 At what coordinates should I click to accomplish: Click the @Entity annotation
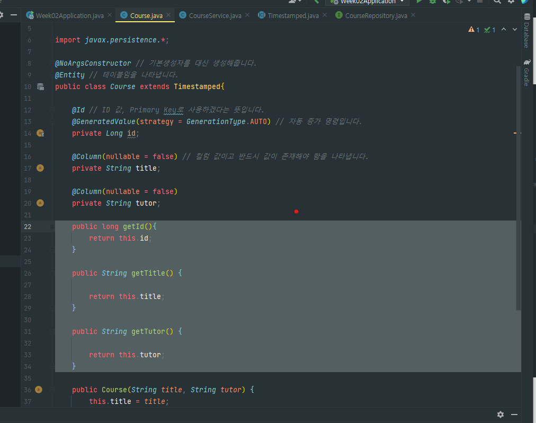[70, 75]
